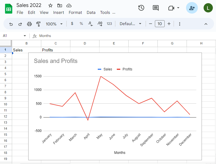
Task: Click the Redo arrow icon
Action: (x=20, y=24)
